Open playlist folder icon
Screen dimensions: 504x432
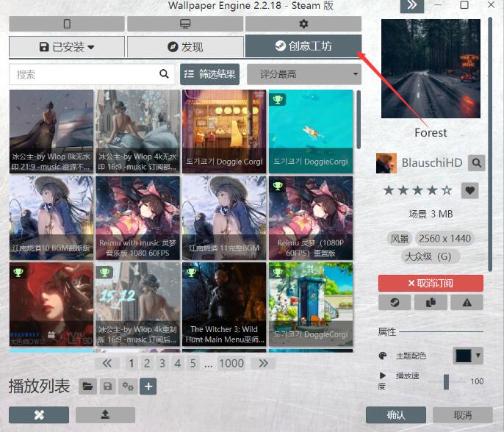pos(87,386)
